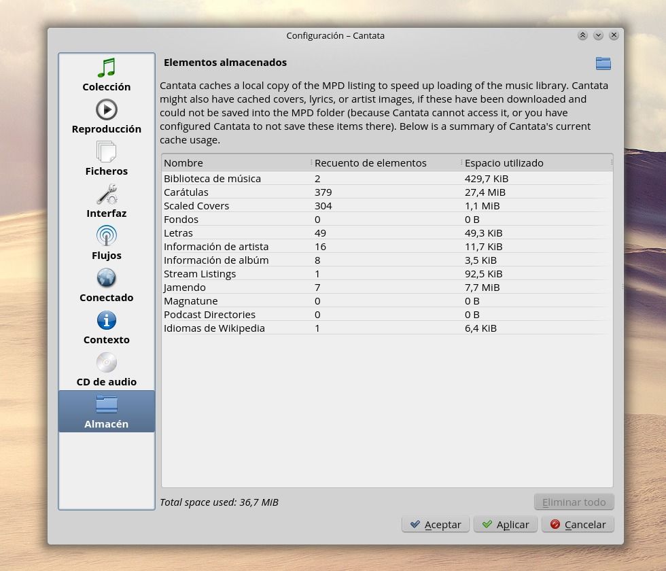
Task: Select the Reproducción play icon
Action: tap(107, 109)
